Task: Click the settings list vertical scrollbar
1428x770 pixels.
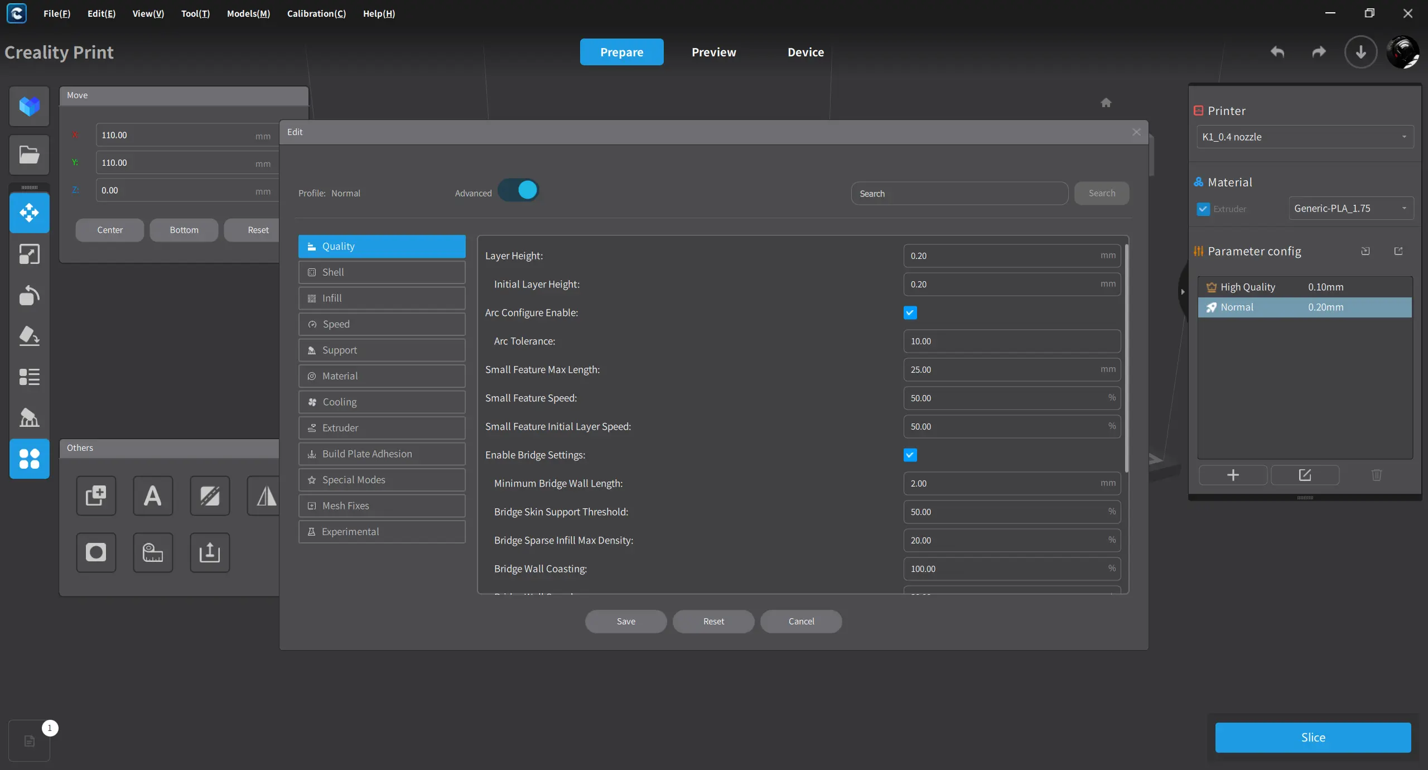Action: click(x=1126, y=358)
